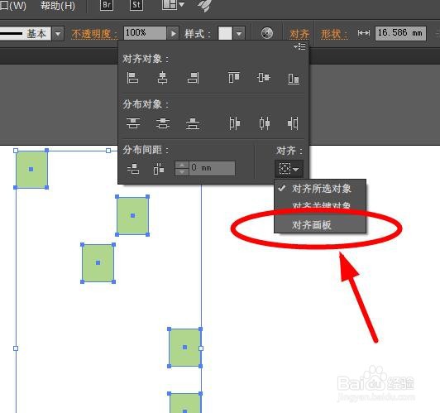Click the 16.586 mm width field
The height and width of the screenshot is (413, 440).
(x=400, y=33)
